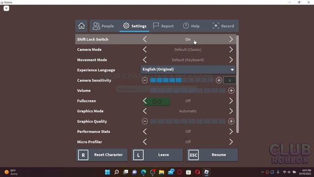The image size is (314, 177).
Task: Open the Home tab icon
Action: [x=81, y=26]
